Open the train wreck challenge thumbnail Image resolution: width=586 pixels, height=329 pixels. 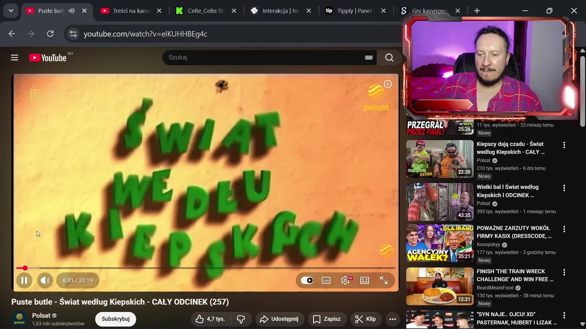pos(439,286)
